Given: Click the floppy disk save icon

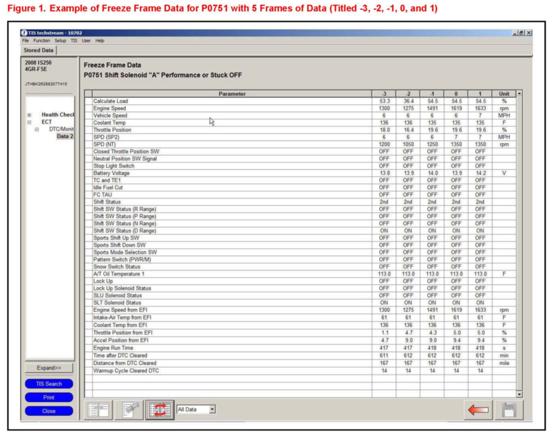Looking at the screenshot, I should click(x=509, y=410).
